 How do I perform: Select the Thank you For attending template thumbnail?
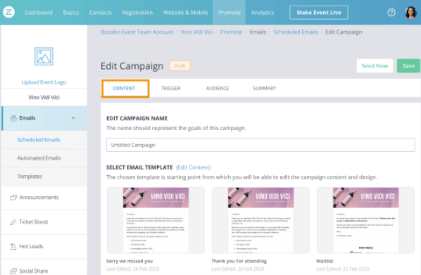click(x=260, y=220)
